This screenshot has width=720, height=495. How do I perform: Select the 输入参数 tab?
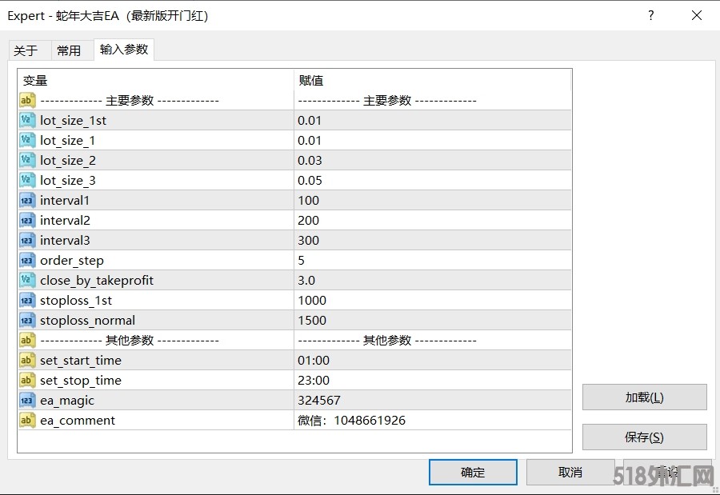tap(124, 50)
